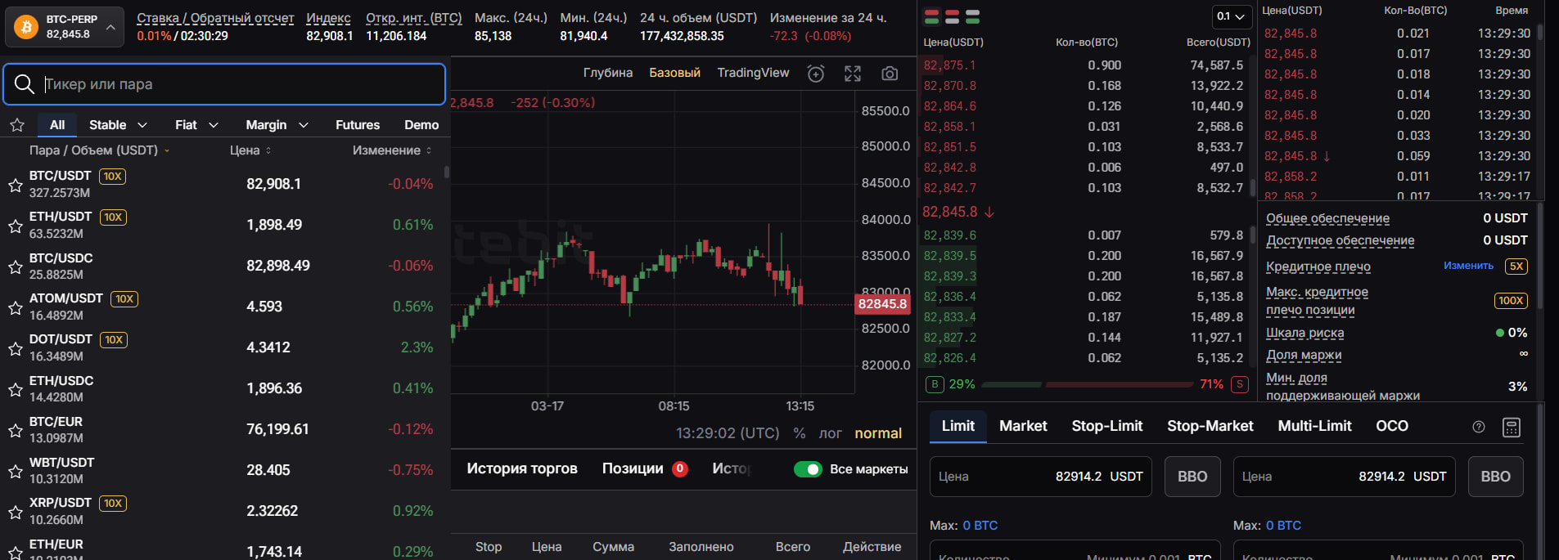Open the История торгов tab
Viewport: 1559px width, 560px height.
coord(522,468)
